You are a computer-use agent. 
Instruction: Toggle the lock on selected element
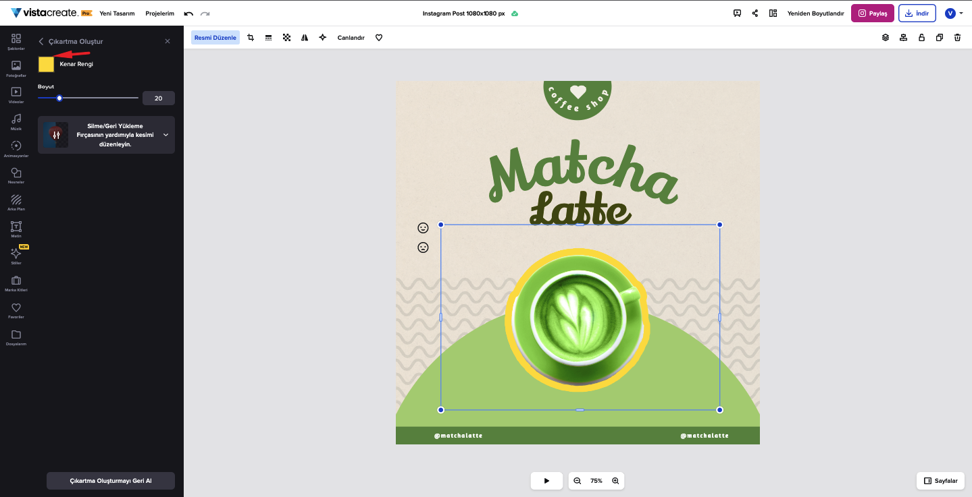tap(921, 38)
